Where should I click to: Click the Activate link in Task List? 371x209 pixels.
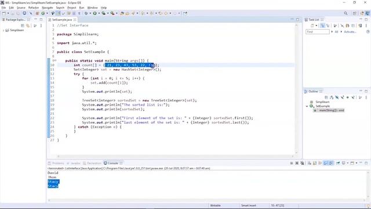[x=350, y=32]
